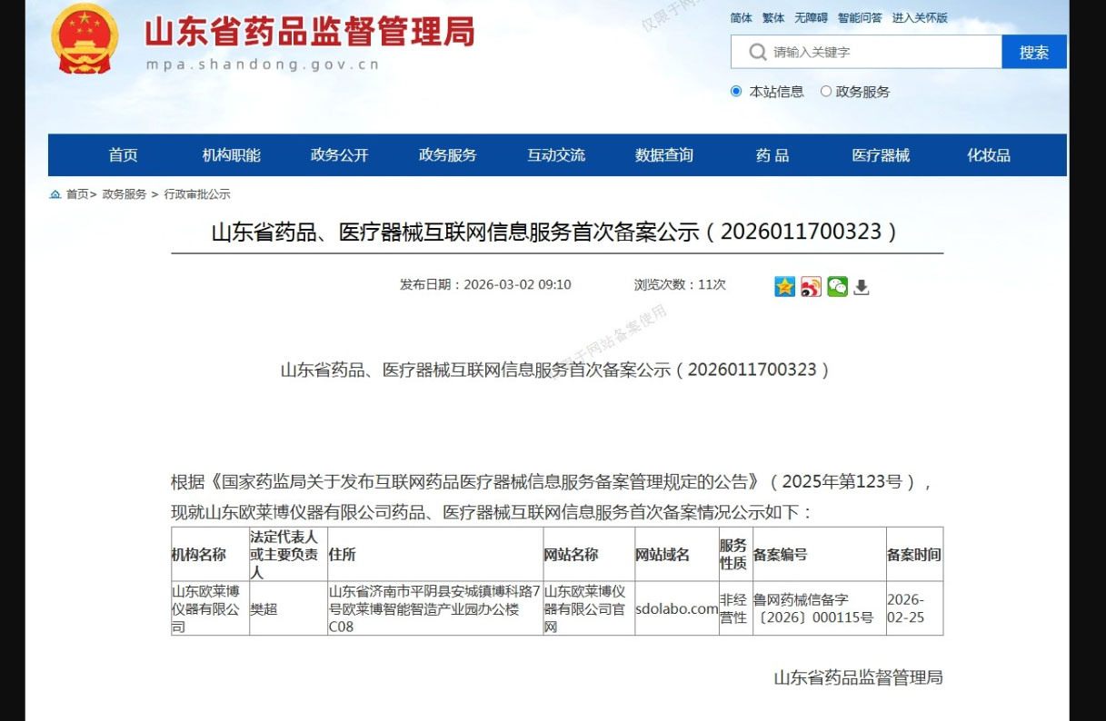Screen dimensions: 1106x721
Task: Select the 政务服务 radio button
Action: [826, 91]
